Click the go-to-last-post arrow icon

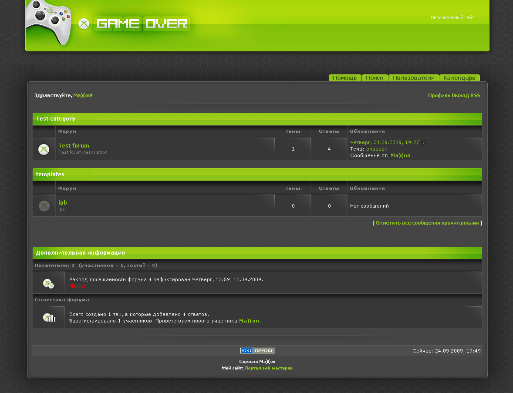[x=424, y=143]
